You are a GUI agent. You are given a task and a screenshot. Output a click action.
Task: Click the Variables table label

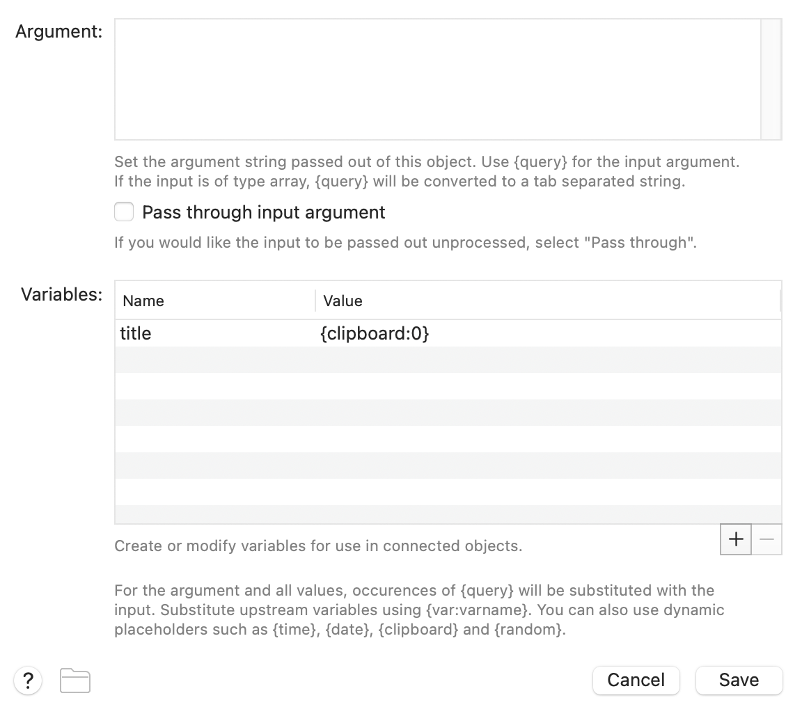[x=61, y=294]
